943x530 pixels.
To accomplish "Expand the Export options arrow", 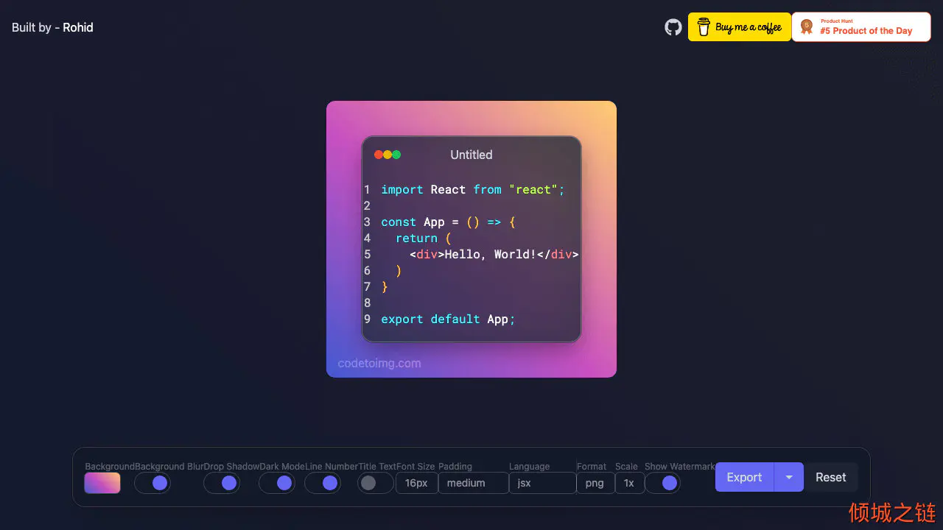I will pyautogui.click(x=789, y=477).
